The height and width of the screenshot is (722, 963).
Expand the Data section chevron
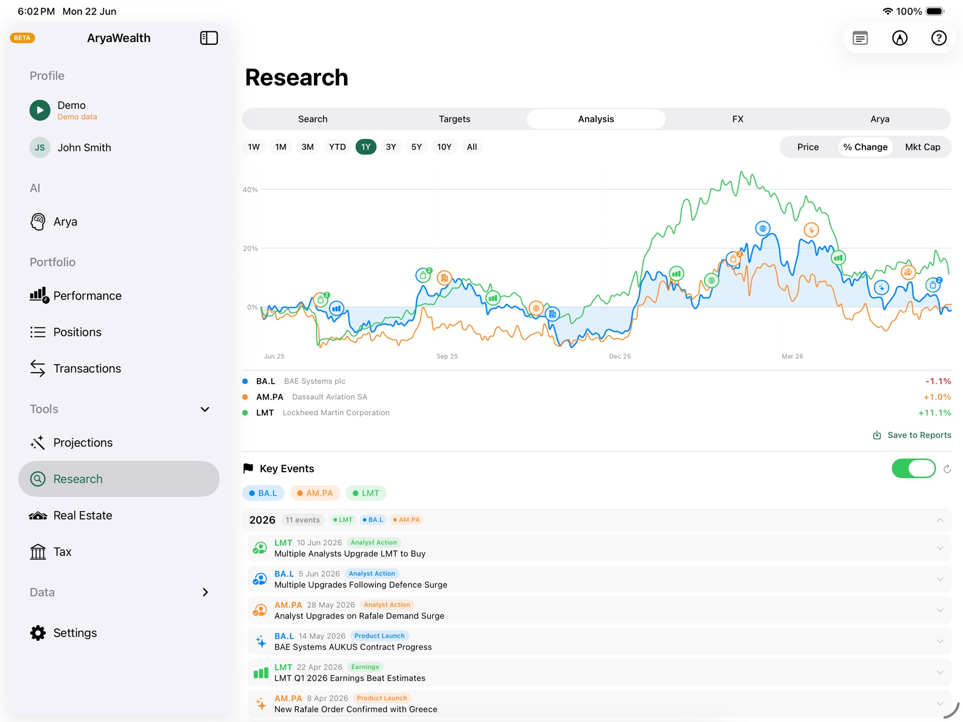pos(205,593)
